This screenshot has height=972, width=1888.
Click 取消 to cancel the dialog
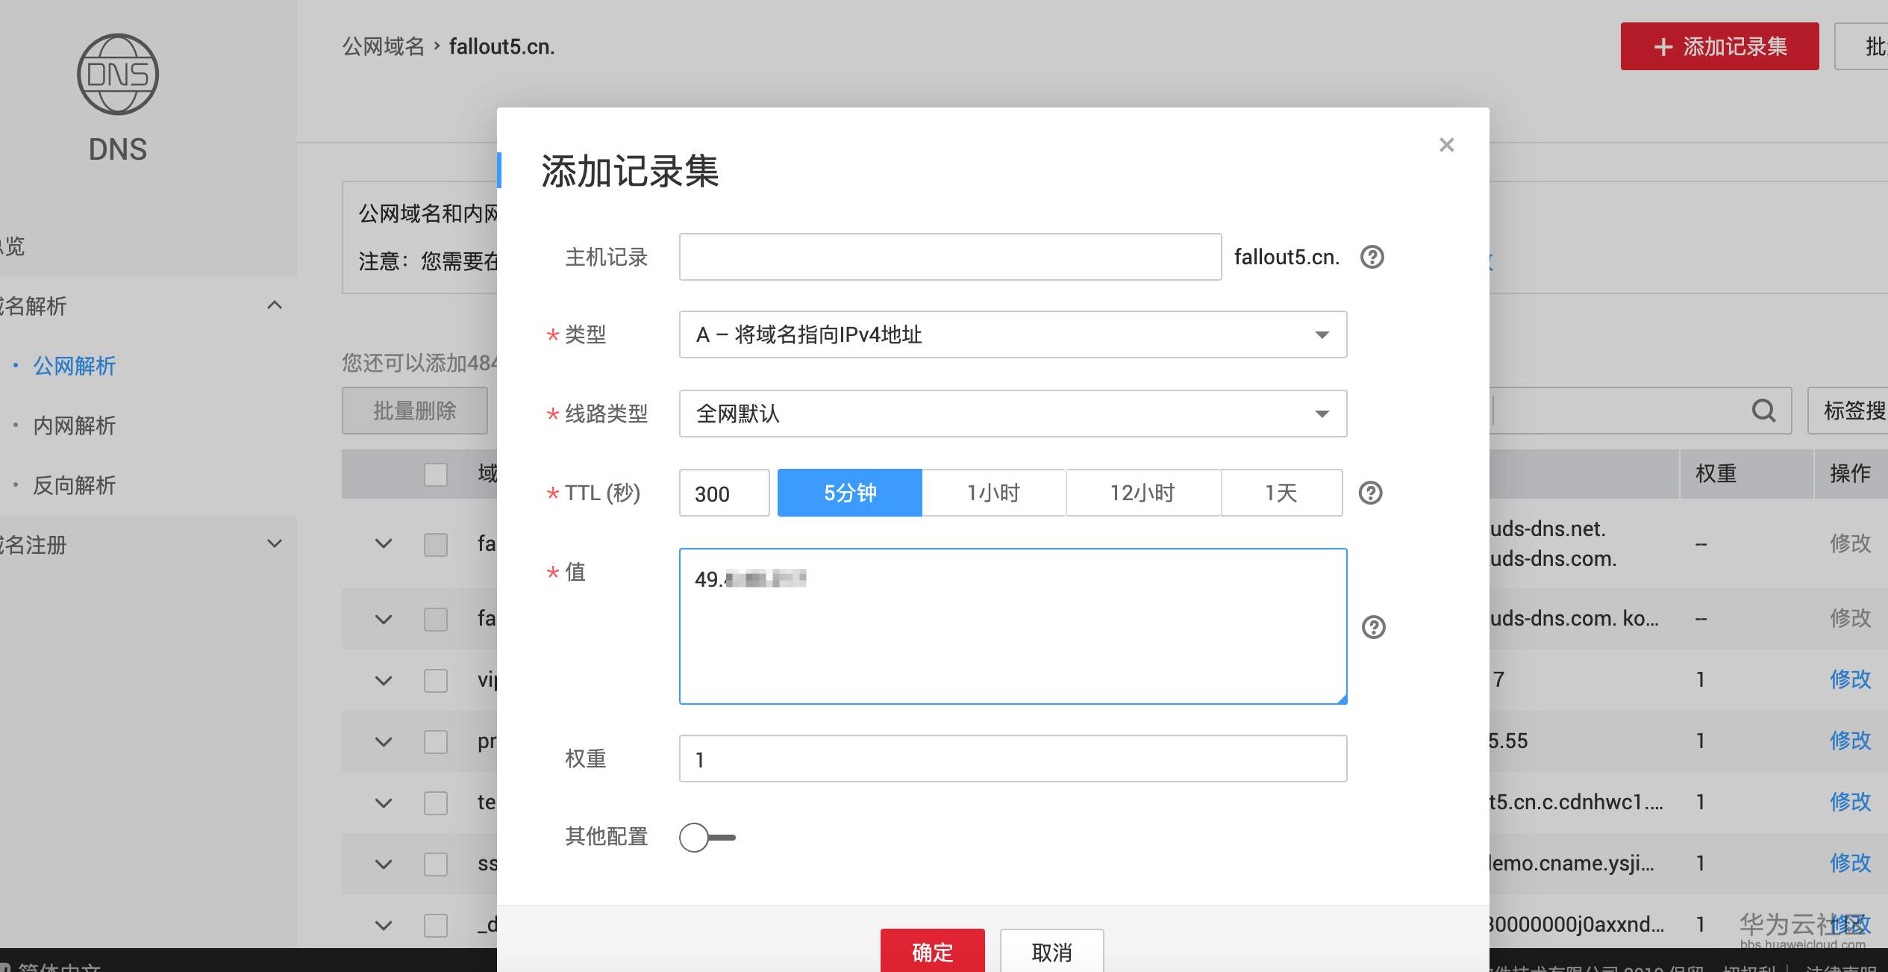click(1051, 953)
